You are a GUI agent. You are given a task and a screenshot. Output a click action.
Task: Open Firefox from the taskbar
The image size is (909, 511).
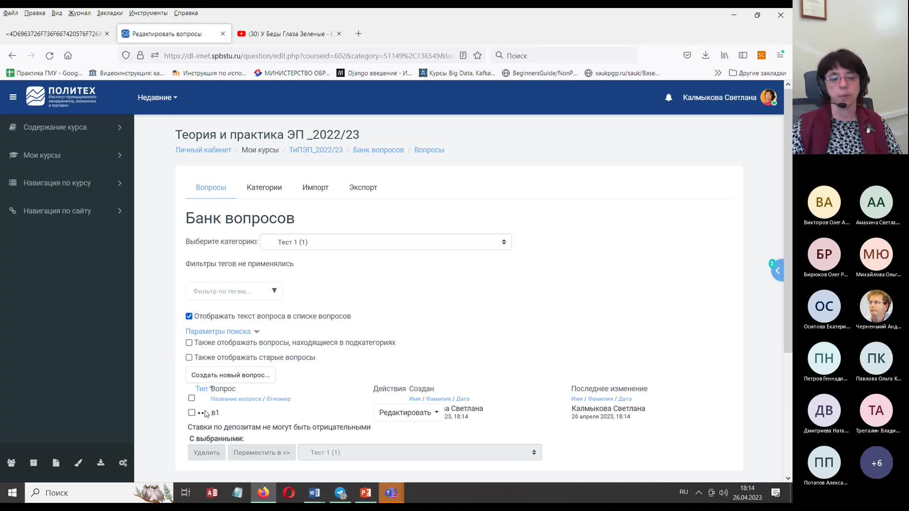pyautogui.click(x=263, y=493)
